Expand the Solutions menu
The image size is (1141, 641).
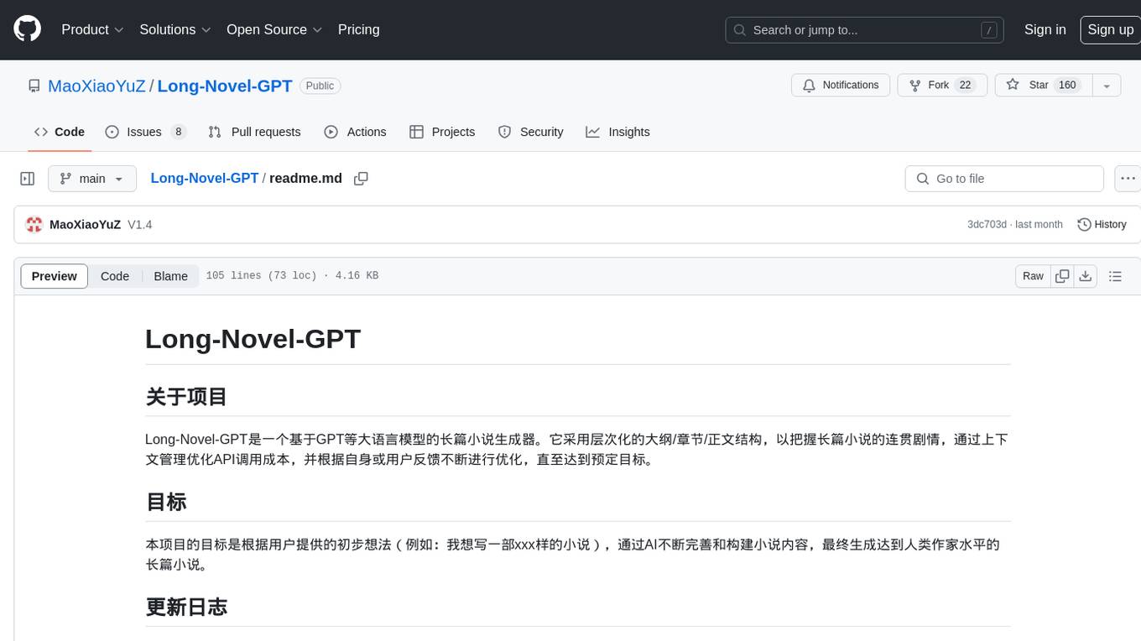[x=175, y=29]
